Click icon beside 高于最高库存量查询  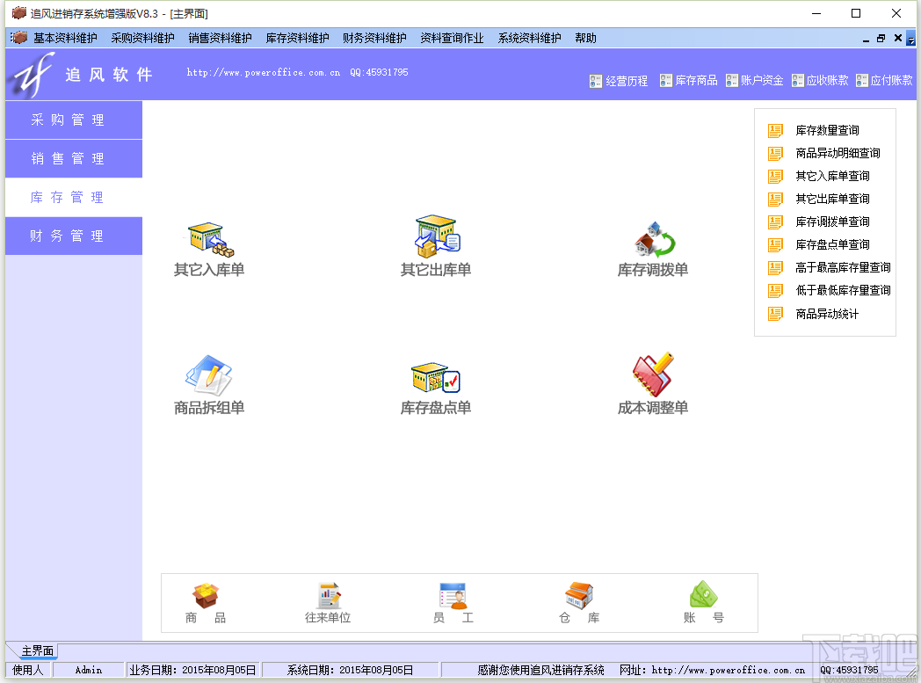pyautogui.click(x=775, y=268)
